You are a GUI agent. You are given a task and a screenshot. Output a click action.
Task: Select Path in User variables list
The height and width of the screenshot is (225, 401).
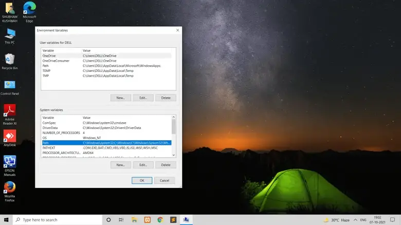point(106,66)
